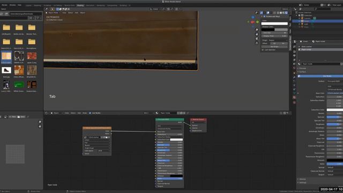
Task: Switch to the Layout workspace tab
Action: coord(28,5)
